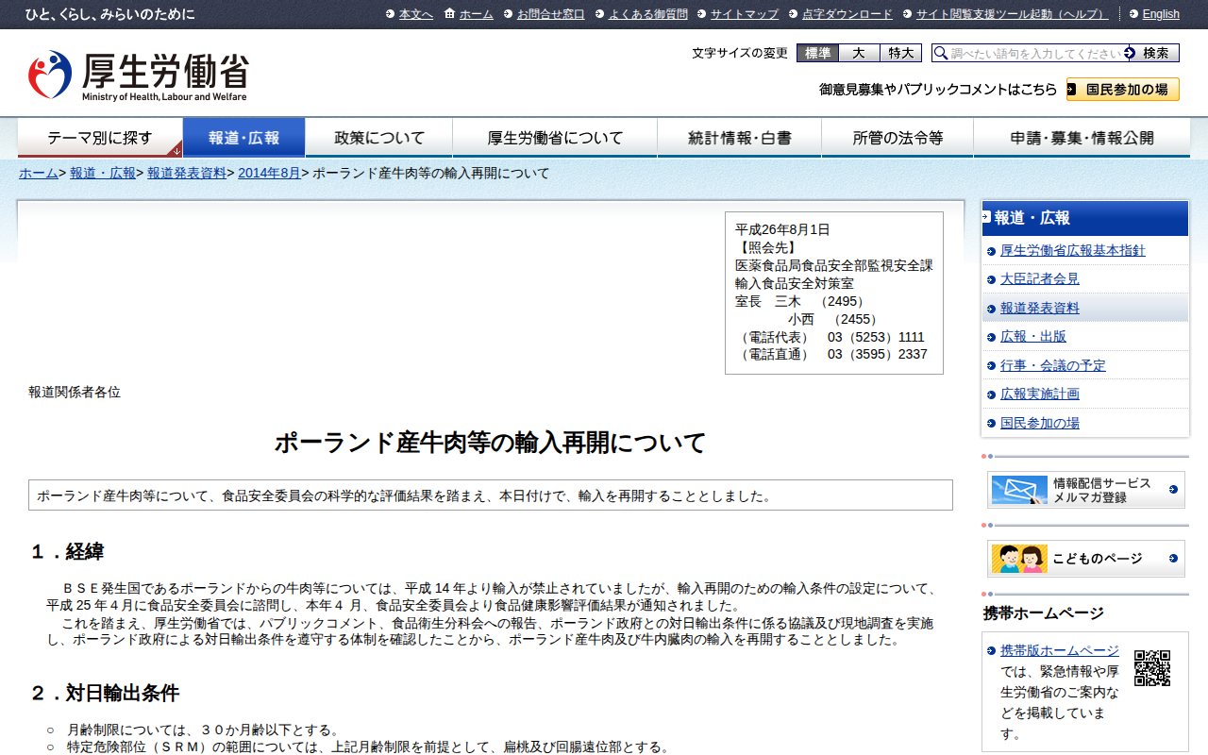Image resolution: width=1208 pixels, height=755 pixels.
Task: Open 行事・会議の予定 in sidebar
Action: coord(1053,365)
